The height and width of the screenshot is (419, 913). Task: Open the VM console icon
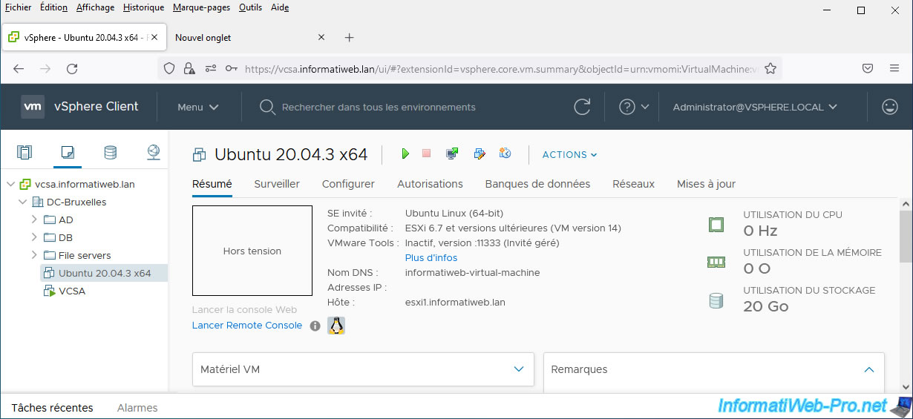click(x=452, y=154)
